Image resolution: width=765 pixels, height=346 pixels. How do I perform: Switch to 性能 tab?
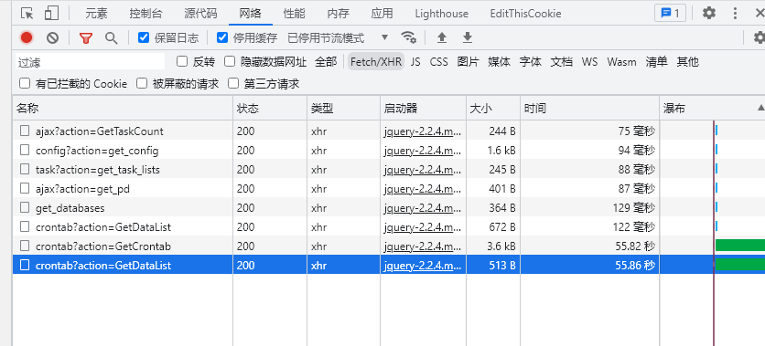coord(294,14)
